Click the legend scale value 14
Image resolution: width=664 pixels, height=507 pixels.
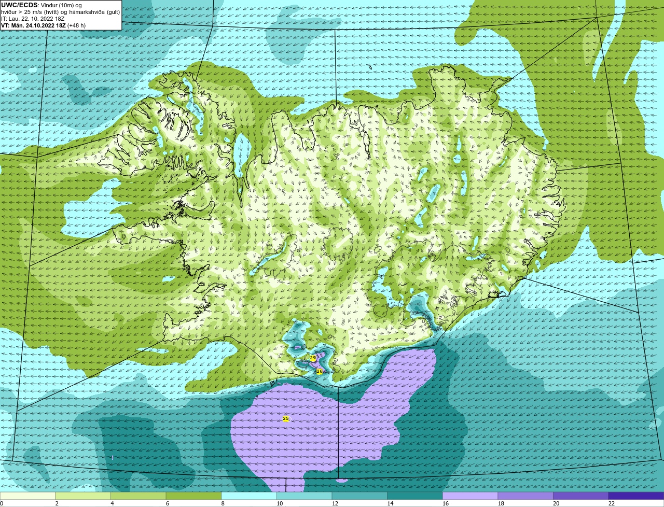coord(390,503)
